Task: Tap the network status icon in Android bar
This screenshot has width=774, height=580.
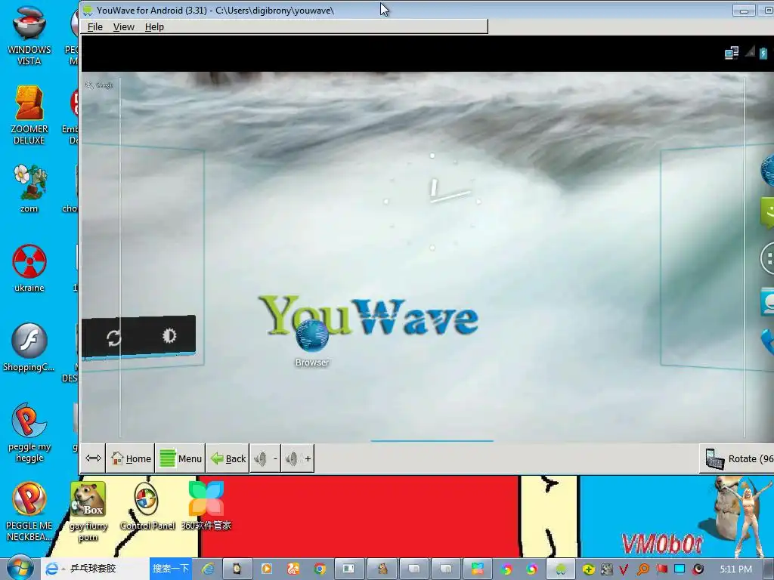Action: click(x=732, y=53)
